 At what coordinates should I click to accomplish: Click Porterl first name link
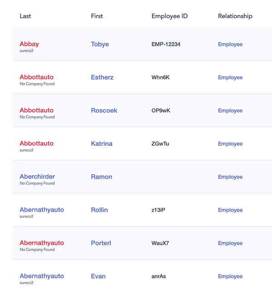(101, 243)
